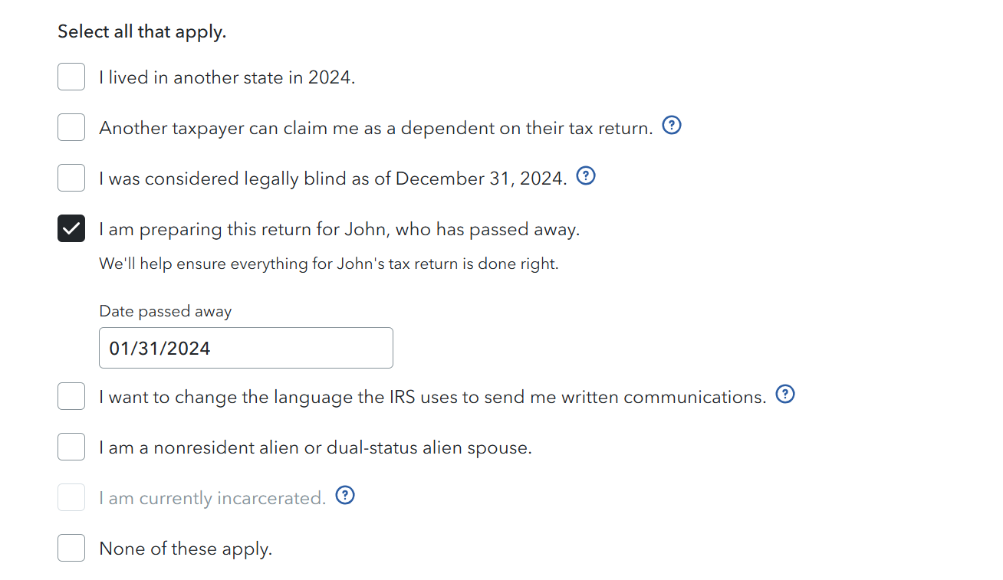Click the 'I am currently incarcerated.' label text
Screen dimensions: 1003x580
pyautogui.click(x=212, y=498)
